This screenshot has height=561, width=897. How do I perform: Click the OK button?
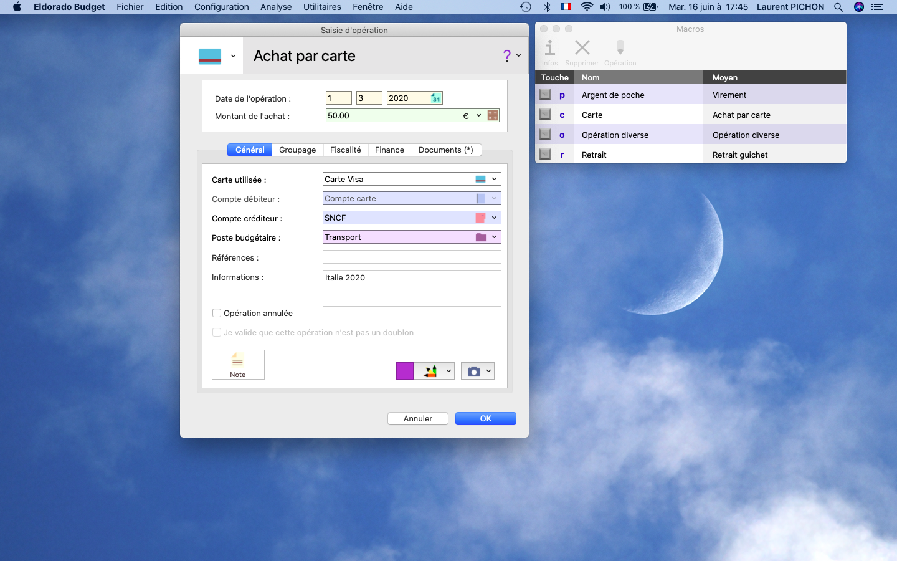[486, 418]
